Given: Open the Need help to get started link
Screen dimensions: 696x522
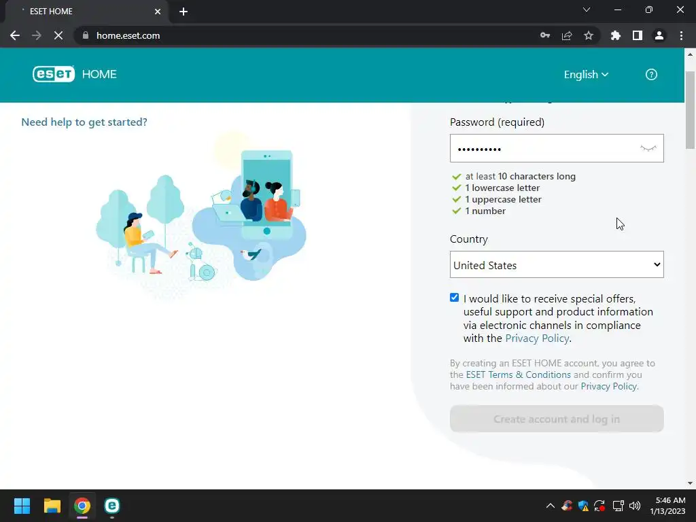Looking at the screenshot, I should point(84,122).
